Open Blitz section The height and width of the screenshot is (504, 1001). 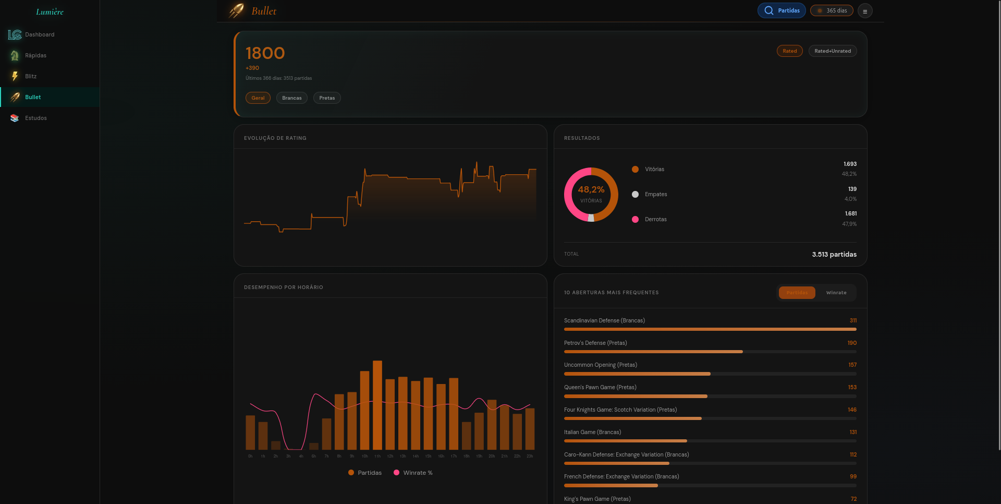(x=50, y=76)
